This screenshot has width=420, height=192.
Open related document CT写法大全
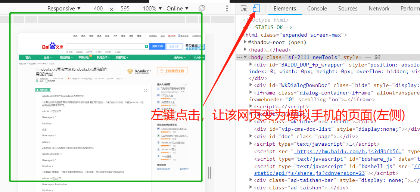pyautogui.click(x=167, y=96)
